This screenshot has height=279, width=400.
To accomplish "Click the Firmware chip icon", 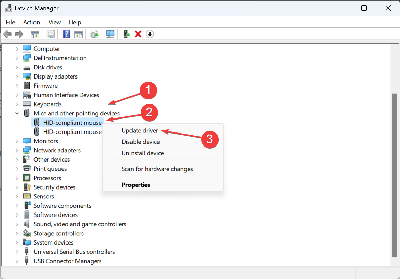I will pyautogui.click(x=27, y=86).
